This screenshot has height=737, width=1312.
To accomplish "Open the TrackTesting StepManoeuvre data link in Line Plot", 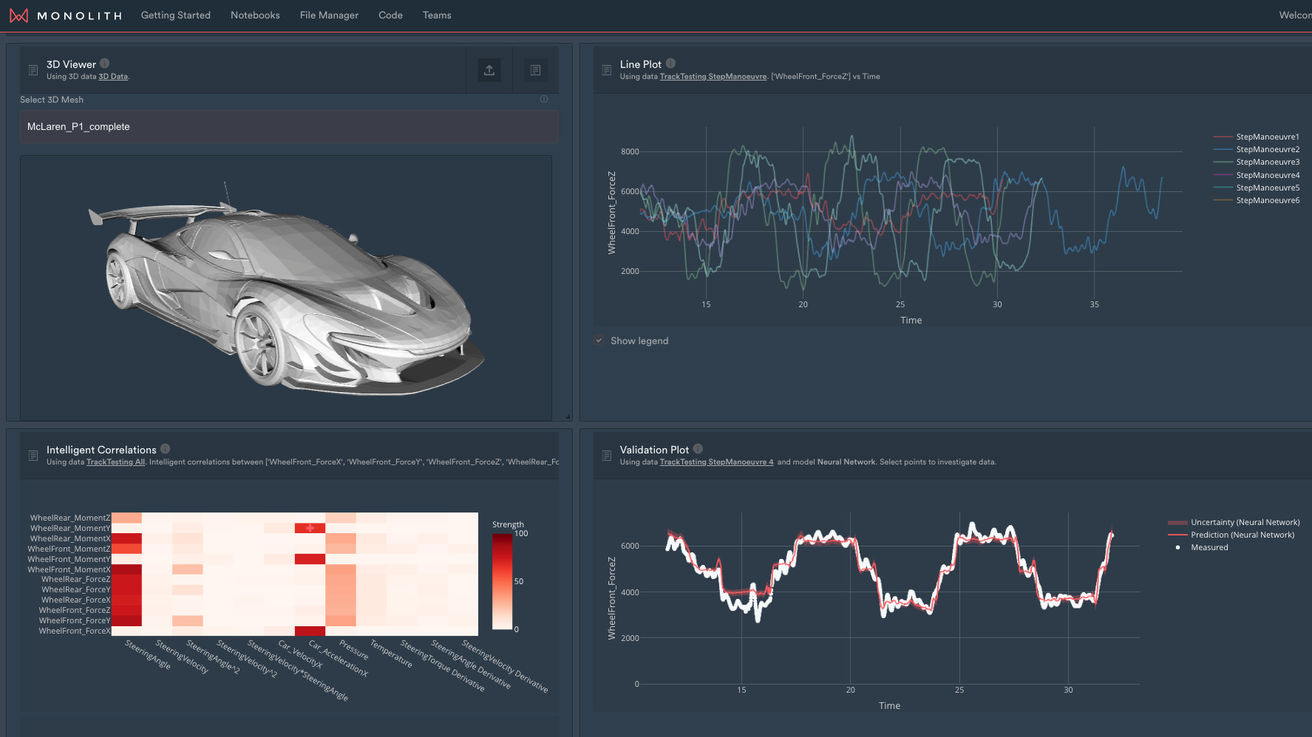I will pos(713,77).
